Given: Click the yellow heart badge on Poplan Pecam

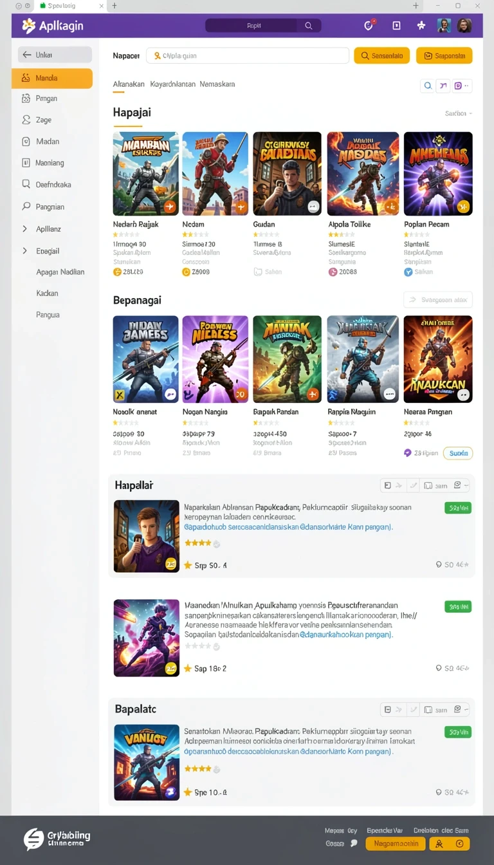Looking at the screenshot, I should pos(463,207).
